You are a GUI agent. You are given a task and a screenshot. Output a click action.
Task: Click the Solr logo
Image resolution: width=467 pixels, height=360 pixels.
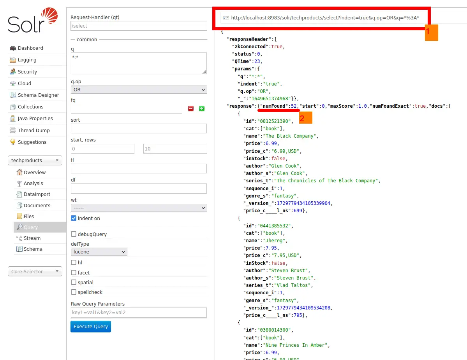[x=33, y=20]
